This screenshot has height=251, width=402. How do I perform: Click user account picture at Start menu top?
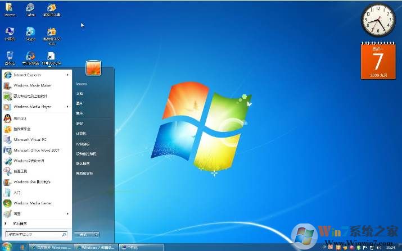[x=93, y=69]
